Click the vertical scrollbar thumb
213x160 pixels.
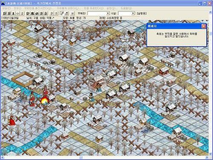coord(210,34)
